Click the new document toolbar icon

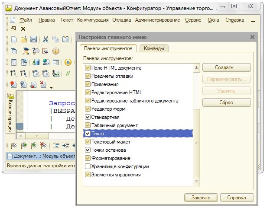coord(13,39)
